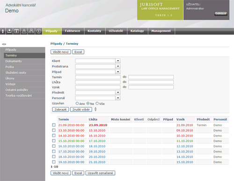Check the 21.09.2010 term row checkbox
The image size is (234, 181).
point(54,125)
